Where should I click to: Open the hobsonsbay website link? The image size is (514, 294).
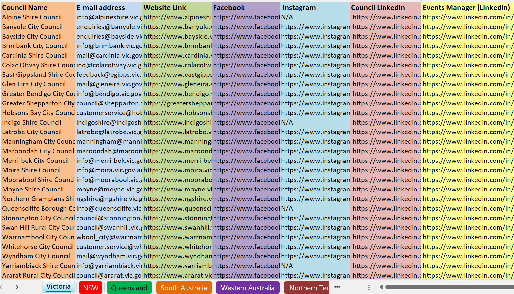tap(177, 113)
